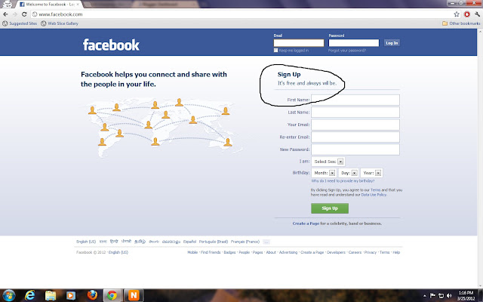Expand the Select Sex dropdown
483x302 pixels.
328,162
